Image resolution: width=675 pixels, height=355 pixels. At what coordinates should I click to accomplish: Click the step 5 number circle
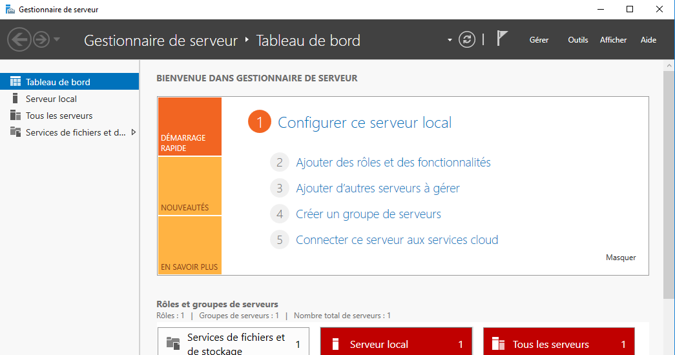[x=280, y=239]
